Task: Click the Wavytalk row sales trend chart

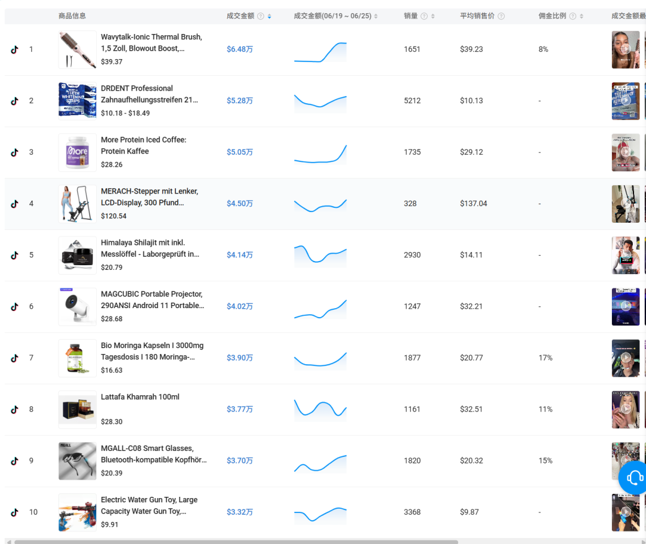Action: click(320, 52)
